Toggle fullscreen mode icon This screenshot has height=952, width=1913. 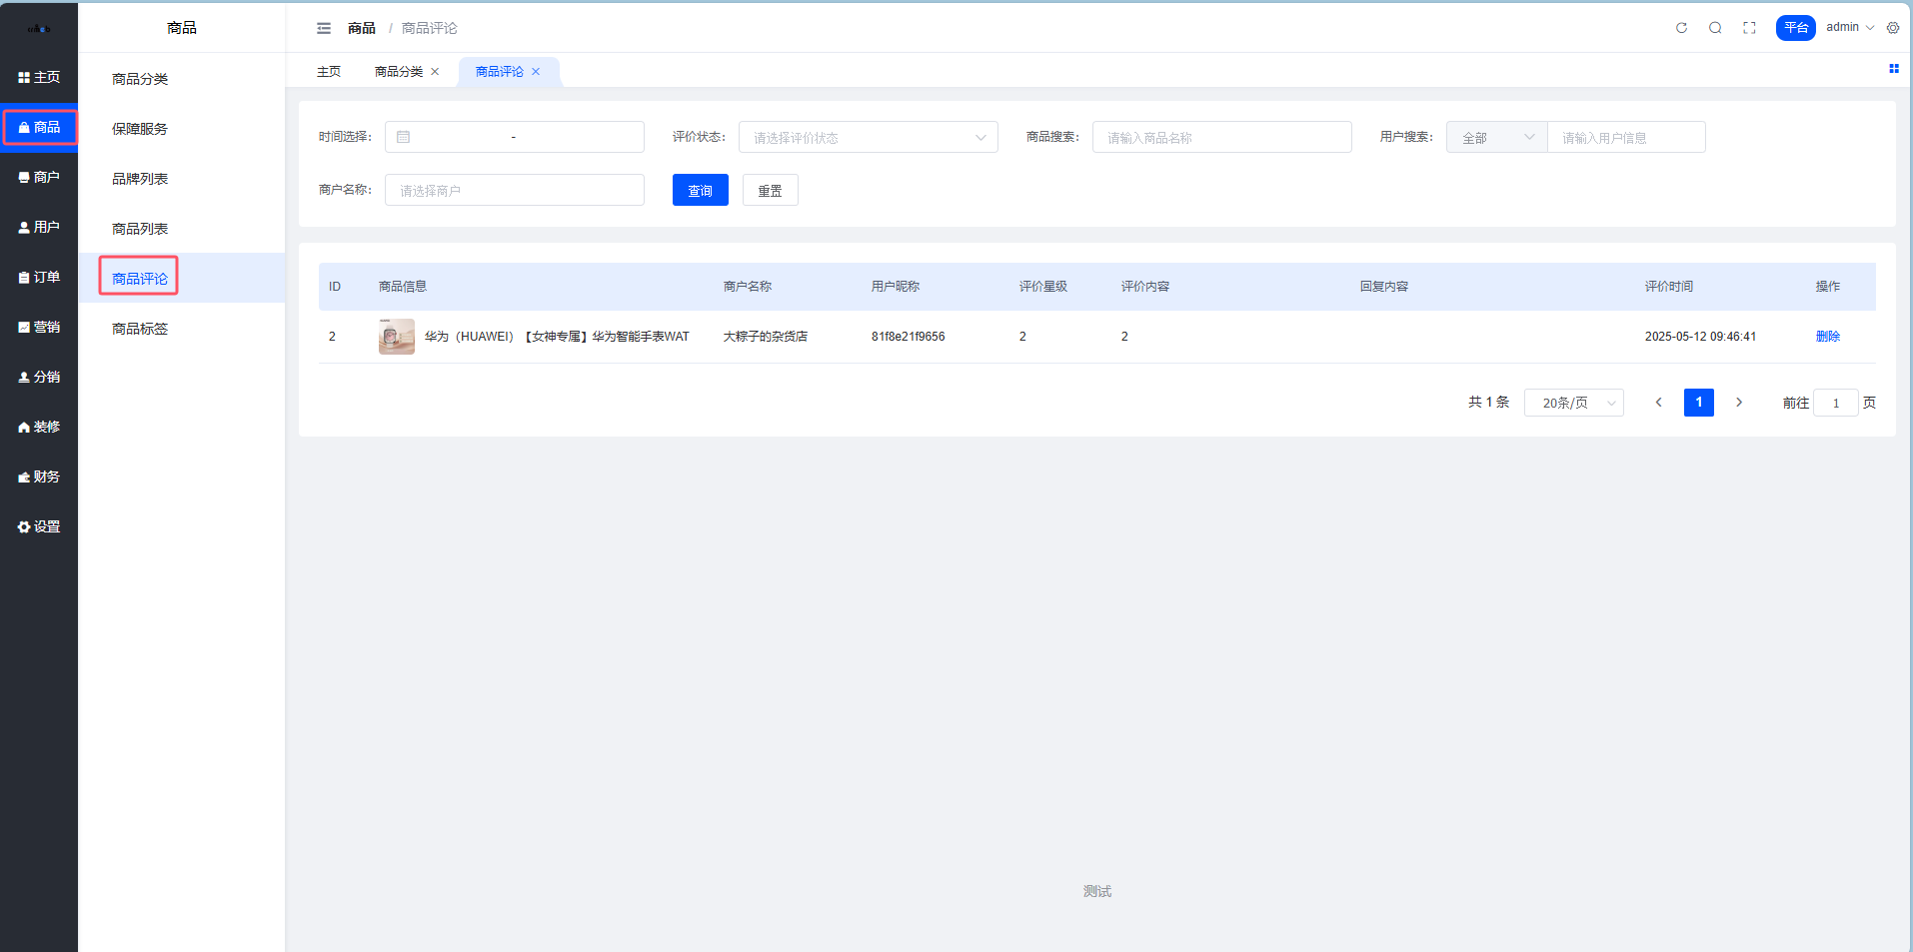[x=1749, y=28]
